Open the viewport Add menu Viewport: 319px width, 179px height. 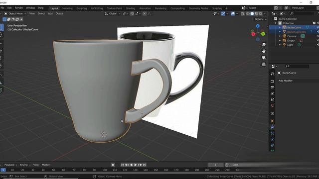(50, 13)
